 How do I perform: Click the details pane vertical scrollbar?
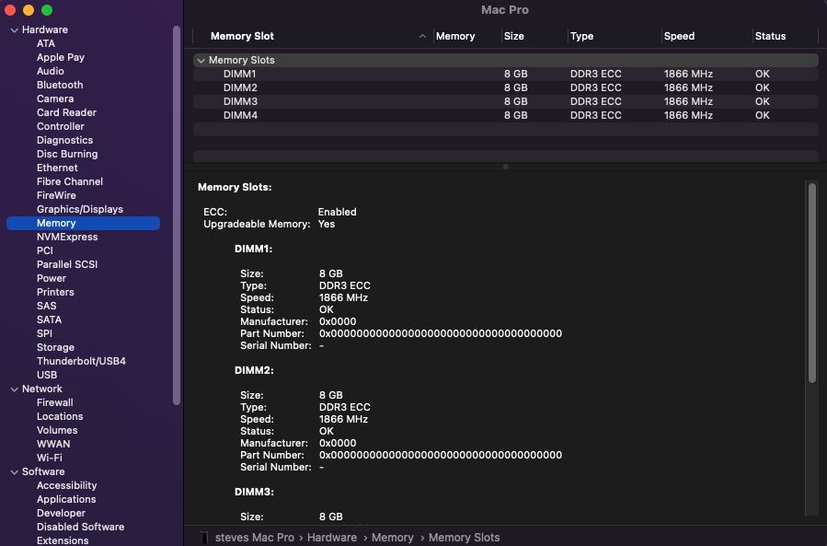click(x=811, y=284)
